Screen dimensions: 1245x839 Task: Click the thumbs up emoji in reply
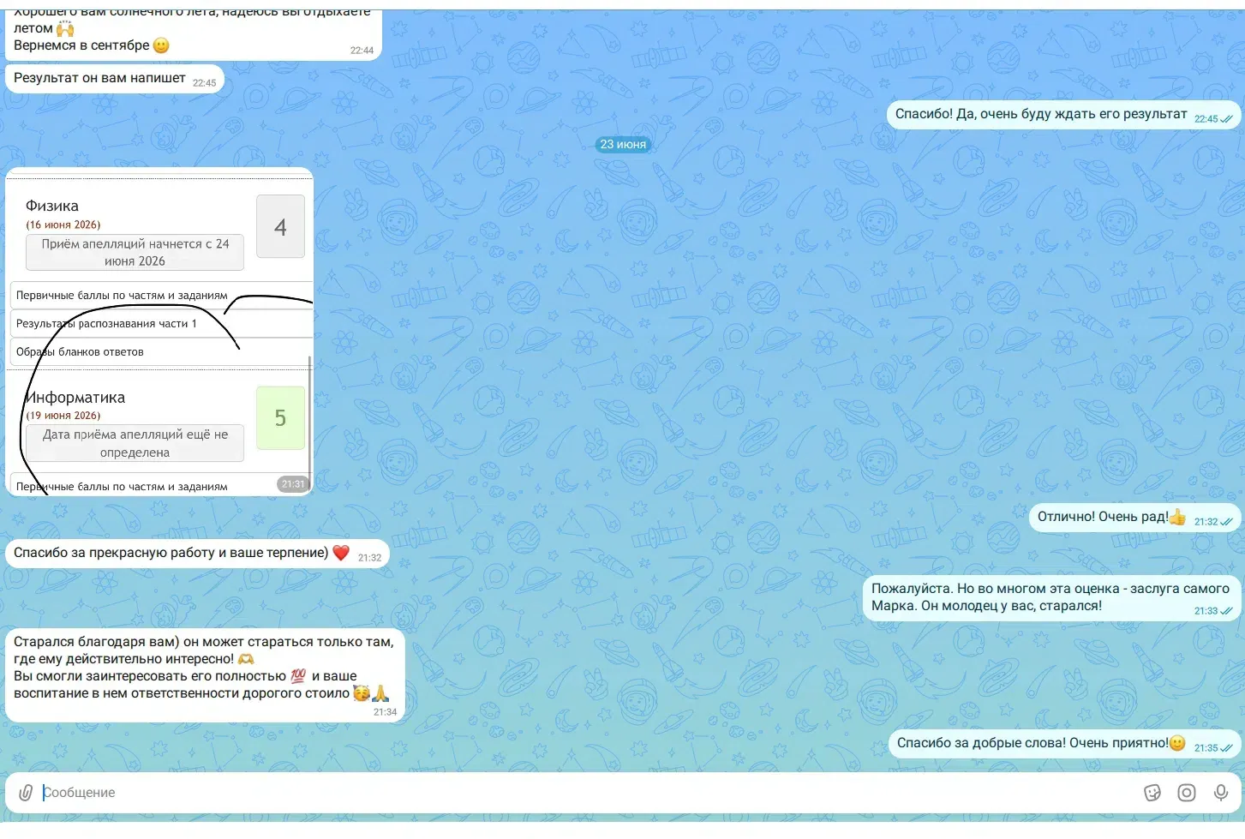[1177, 516]
